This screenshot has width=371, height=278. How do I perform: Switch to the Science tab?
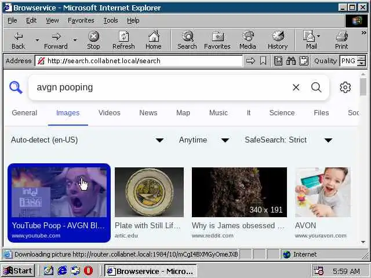coord(282,113)
